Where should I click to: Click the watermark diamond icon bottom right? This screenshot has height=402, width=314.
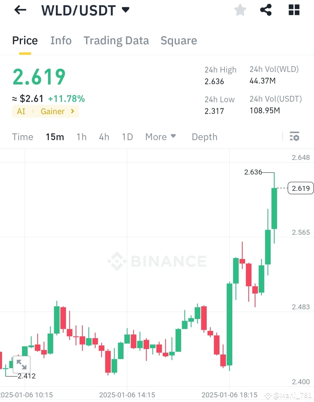point(268,396)
